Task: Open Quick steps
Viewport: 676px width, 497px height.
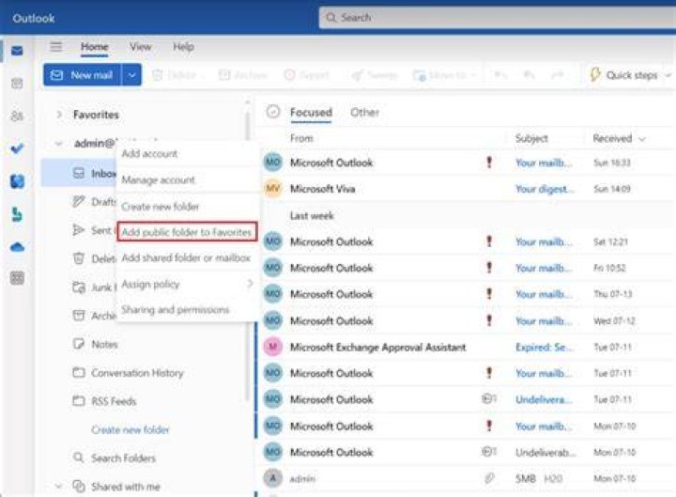Action: tap(623, 75)
